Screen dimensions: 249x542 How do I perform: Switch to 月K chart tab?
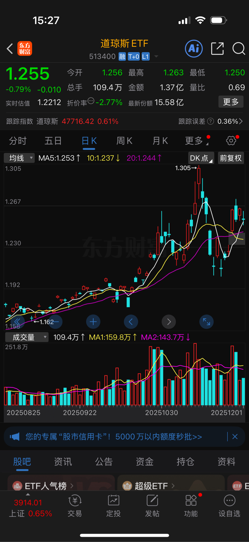(160, 141)
